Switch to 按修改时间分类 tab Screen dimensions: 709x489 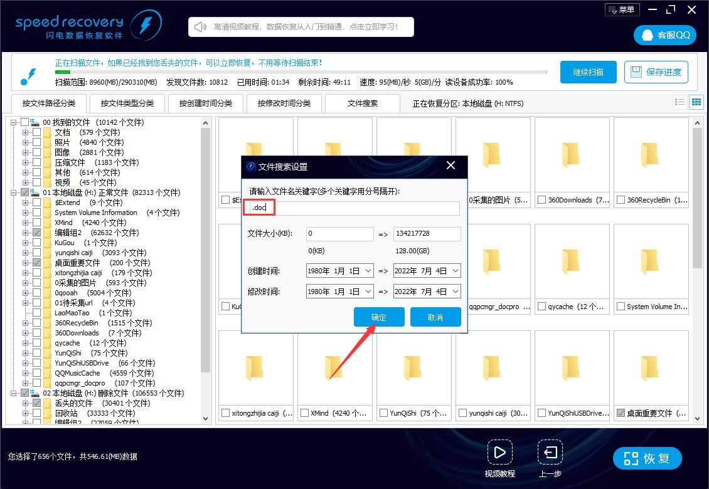click(284, 103)
